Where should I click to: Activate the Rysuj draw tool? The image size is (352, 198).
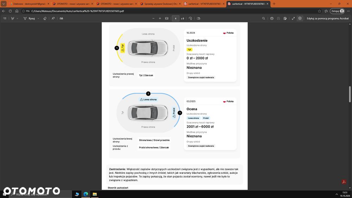click(x=29, y=18)
